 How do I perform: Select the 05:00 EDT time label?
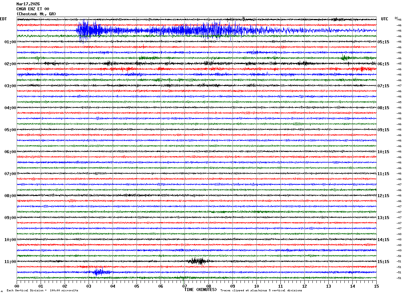10,130
